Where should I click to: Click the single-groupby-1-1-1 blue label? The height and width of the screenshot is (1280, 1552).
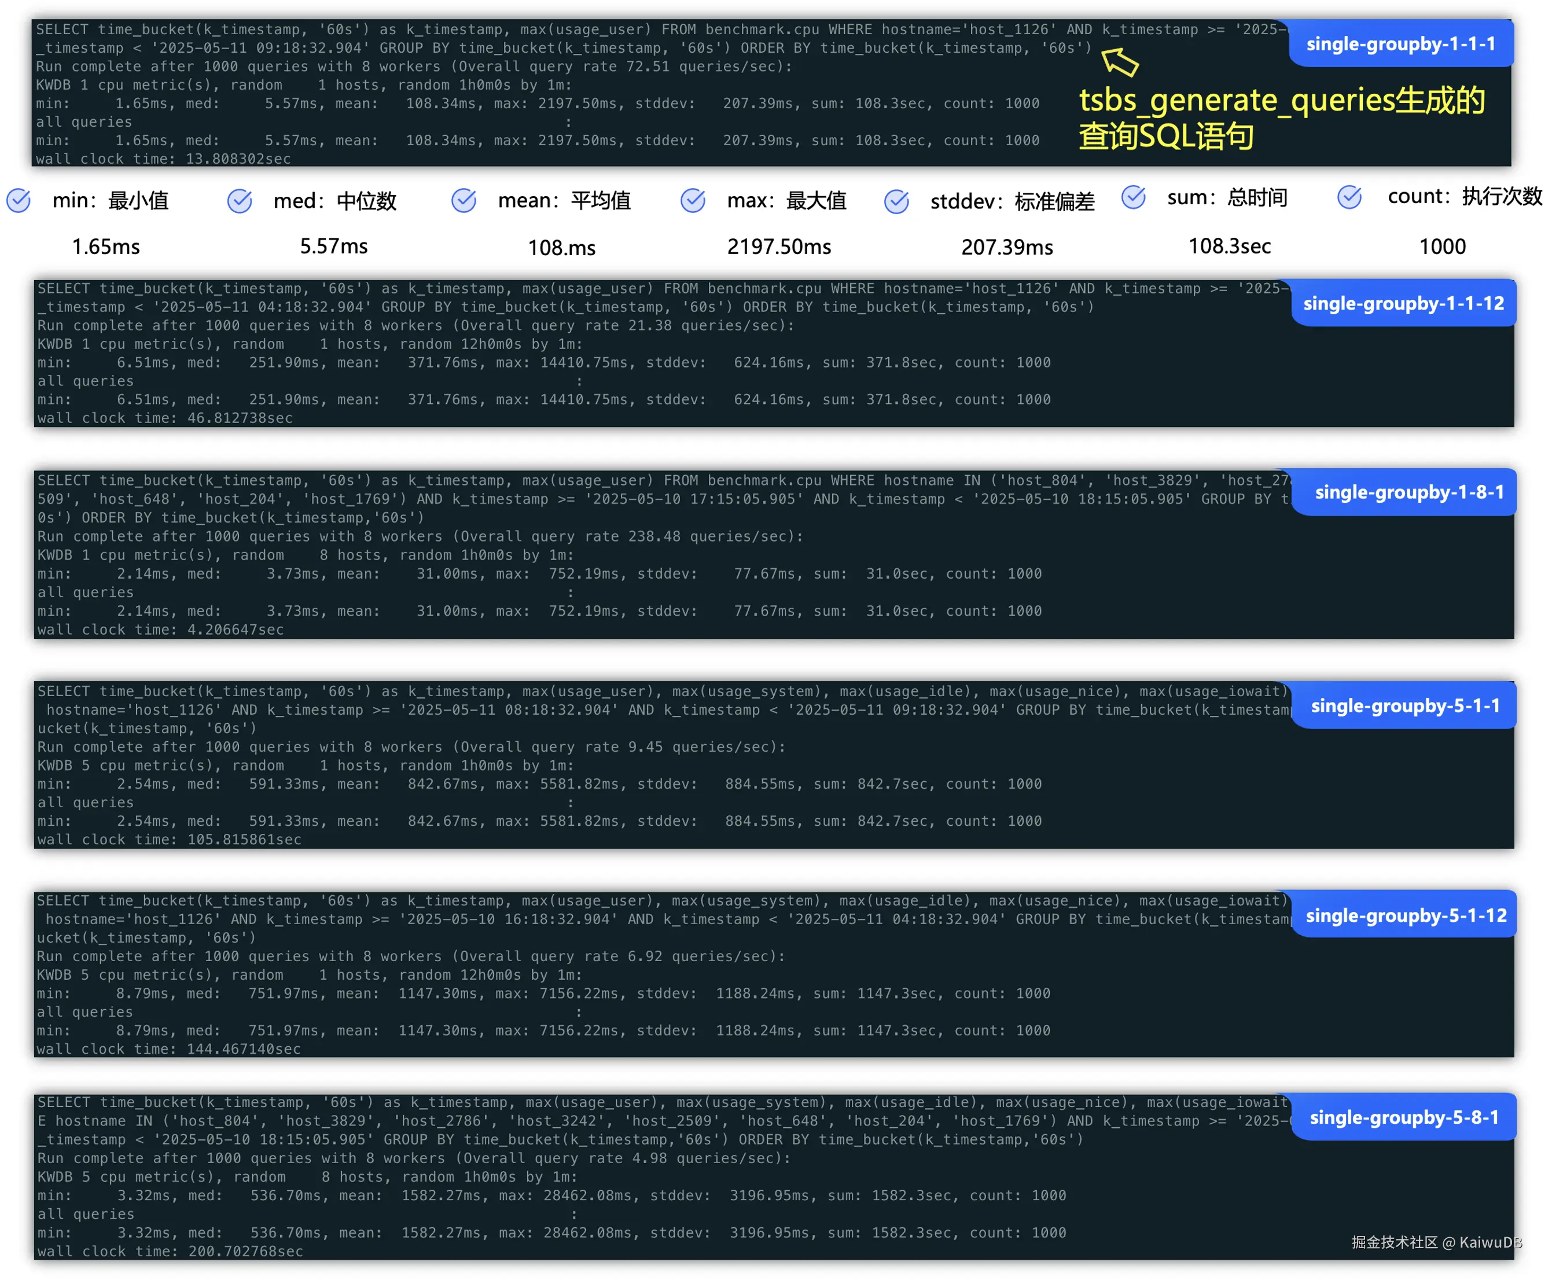[1401, 44]
